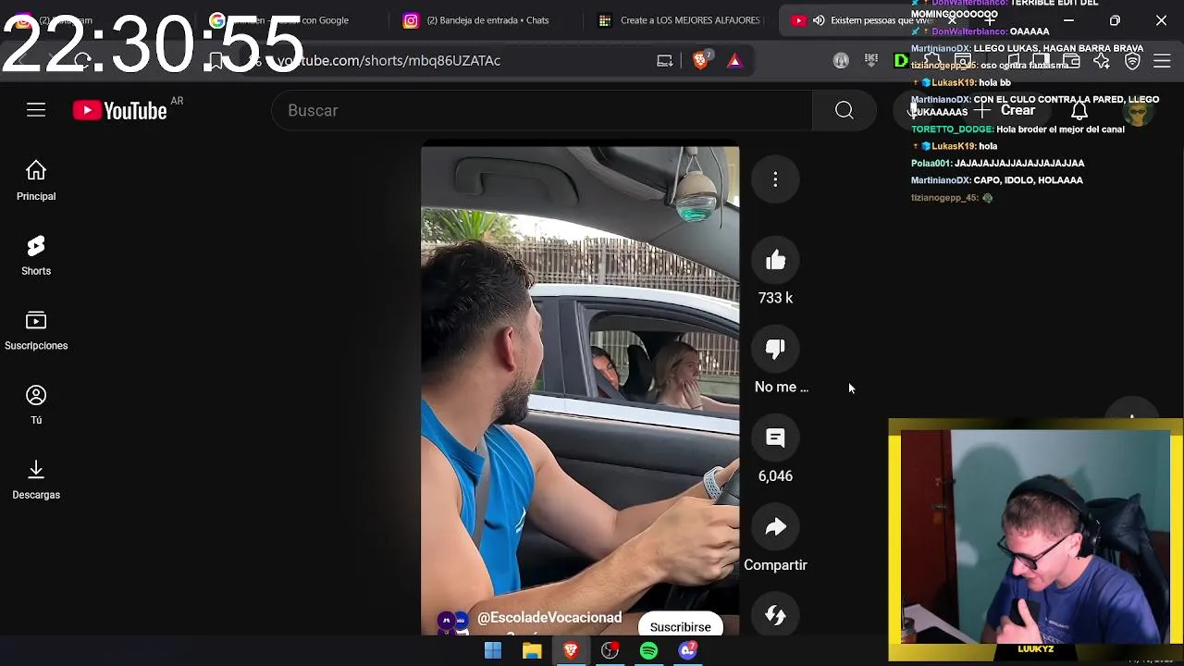The image size is (1184, 666).
Task: Open OBS Studio from the taskbar
Action: click(x=610, y=651)
